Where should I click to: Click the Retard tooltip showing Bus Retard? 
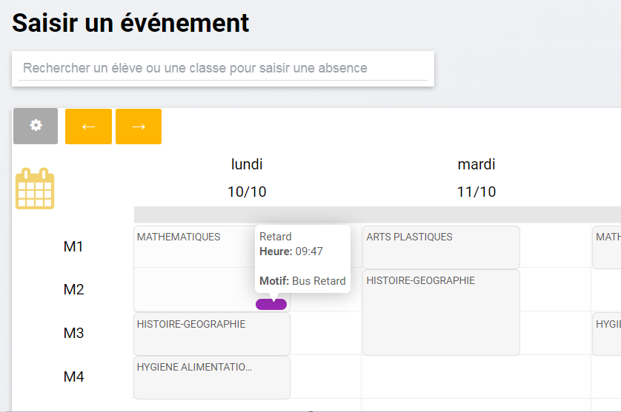pyautogui.click(x=302, y=259)
